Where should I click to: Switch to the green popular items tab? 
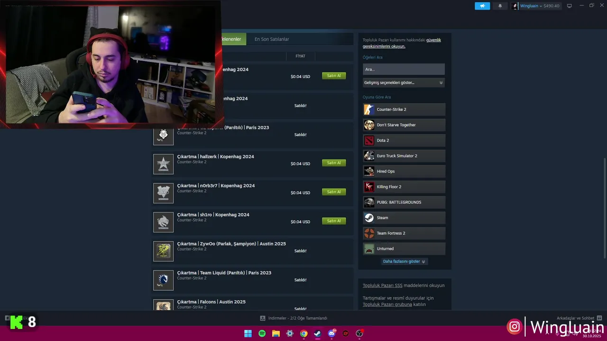[234, 39]
